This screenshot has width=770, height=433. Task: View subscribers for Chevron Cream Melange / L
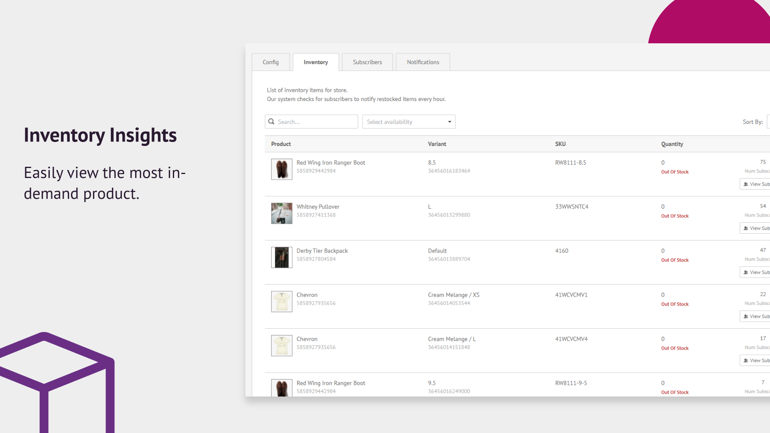756,360
